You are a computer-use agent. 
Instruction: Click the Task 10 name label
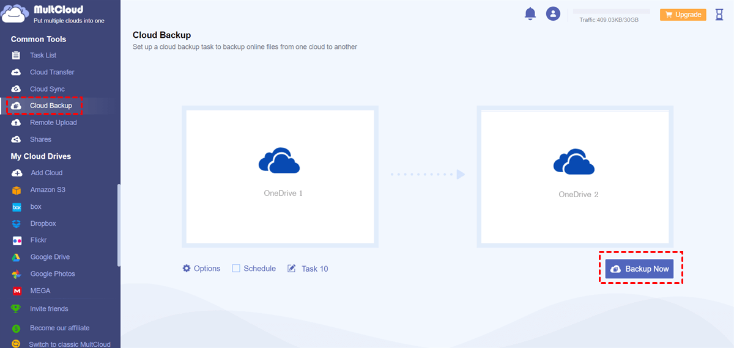pyautogui.click(x=314, y=269)
